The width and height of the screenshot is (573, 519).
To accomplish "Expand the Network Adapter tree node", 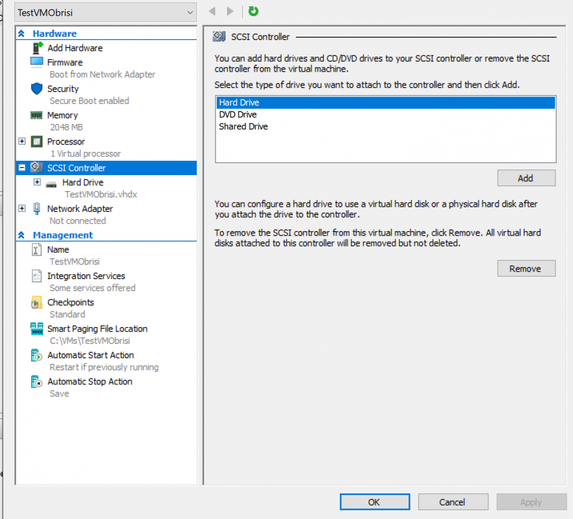I will 22,208.
